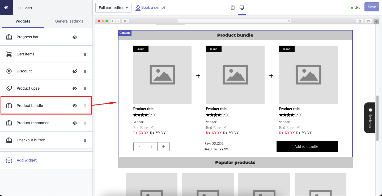Screen dimensions: 382x196
Task: Select the Cart items widget row
Action: [46, 54]
